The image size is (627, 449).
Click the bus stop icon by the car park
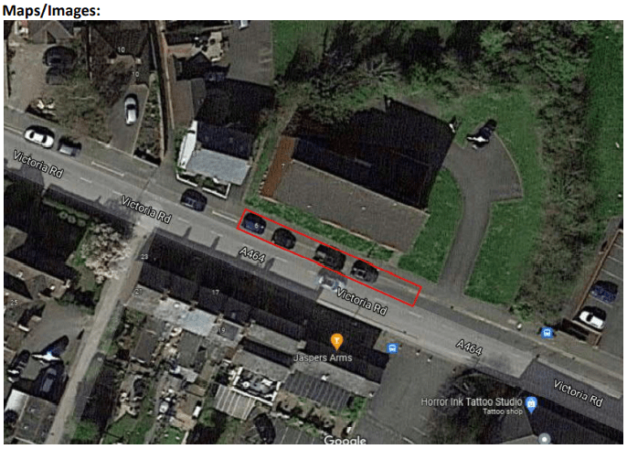547,333
